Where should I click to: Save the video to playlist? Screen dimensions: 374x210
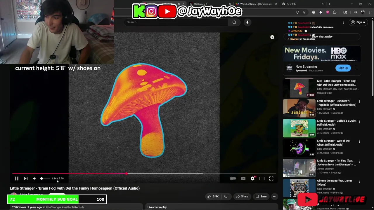(261, 197)
